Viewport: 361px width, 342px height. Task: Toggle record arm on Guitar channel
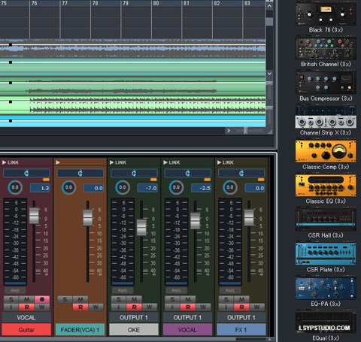tap(42, 299)
